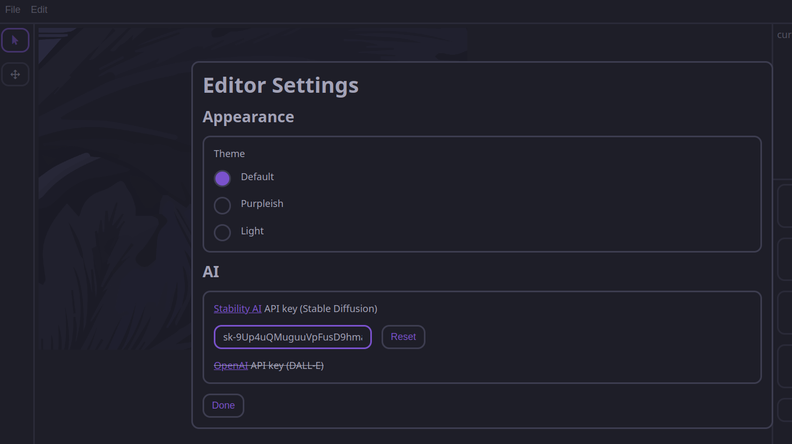
Task: Open the File menu
Action: point(13,10)
